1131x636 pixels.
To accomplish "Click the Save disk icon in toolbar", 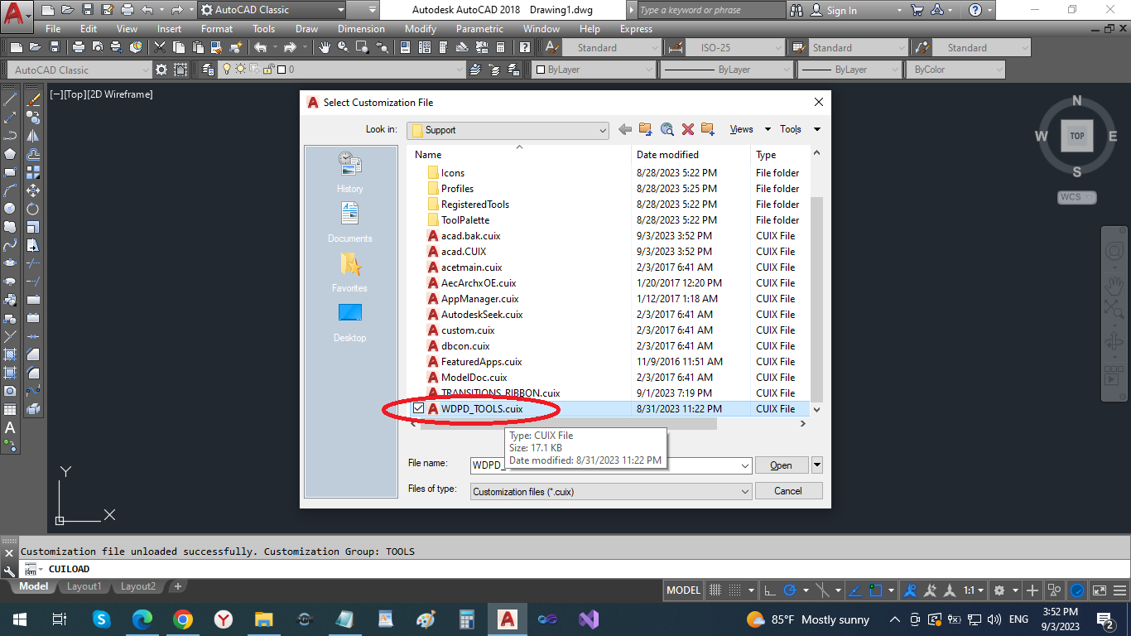I will click(53, 47).
